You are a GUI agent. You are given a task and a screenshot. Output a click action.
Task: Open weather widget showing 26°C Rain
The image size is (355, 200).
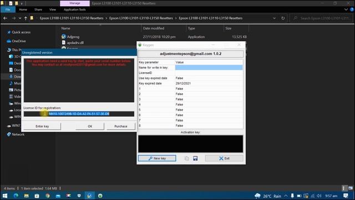(268, 196)
